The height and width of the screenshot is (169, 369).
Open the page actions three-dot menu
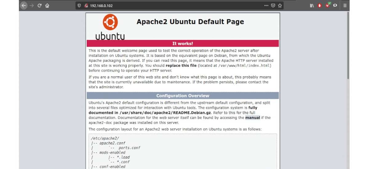pyautogui.click(x=266, y=6)
